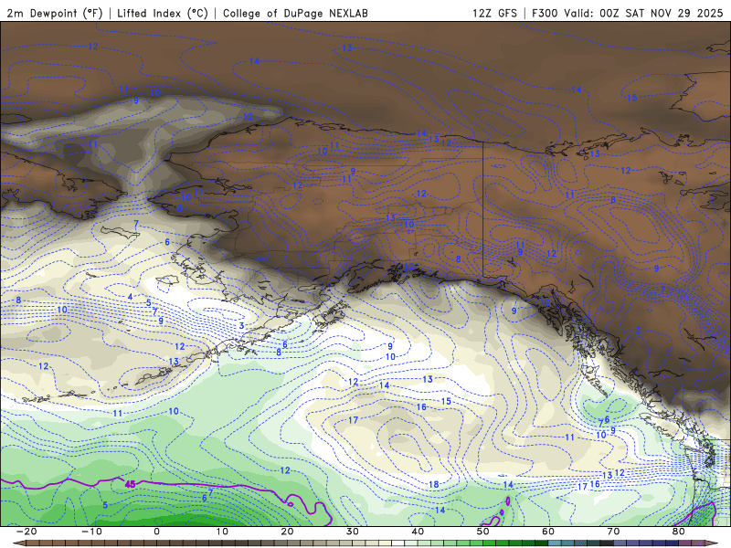Image resolution: width=731 pixels, height=548 pixels.
Task: Click the "40" value on the color scale
Action: (x=418, y=532)
